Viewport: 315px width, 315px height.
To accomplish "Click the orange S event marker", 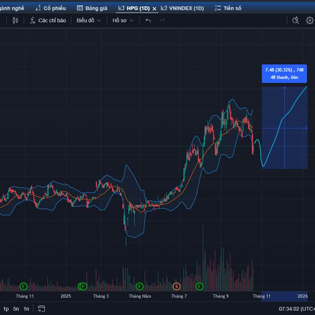I will pyautogui.click(x=176, y=286).
